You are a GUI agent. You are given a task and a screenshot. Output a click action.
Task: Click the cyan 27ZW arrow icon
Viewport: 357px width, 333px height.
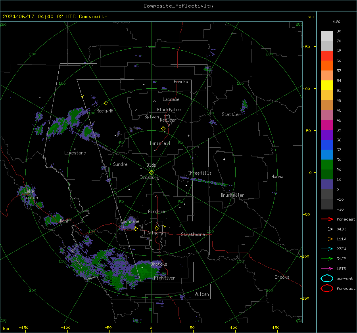click(x=327, y=249)
